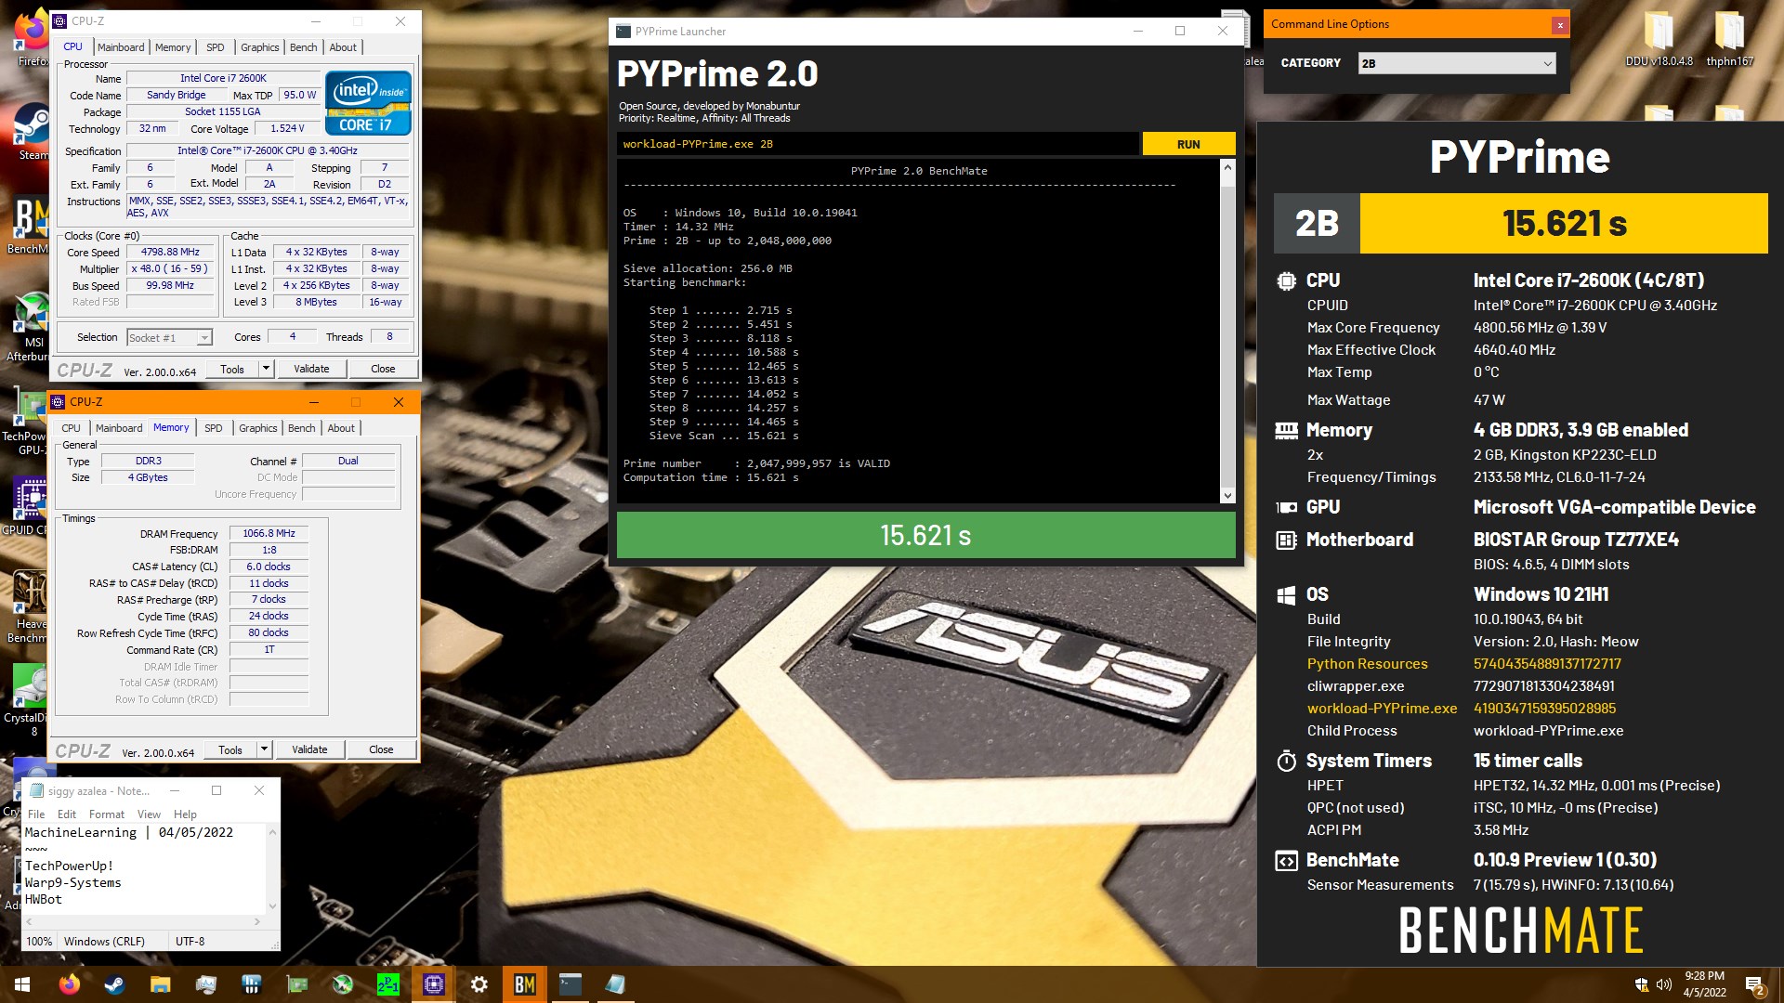Expand the CATEGORY 2B dropdown
Screen dimensions: 1784x1003
click(1457, 63)
